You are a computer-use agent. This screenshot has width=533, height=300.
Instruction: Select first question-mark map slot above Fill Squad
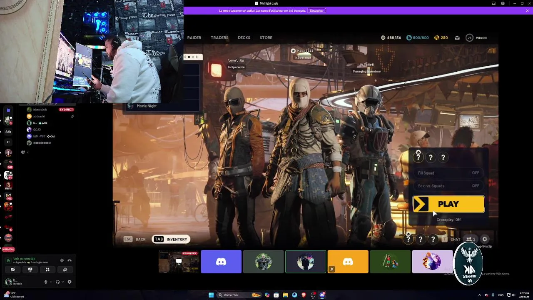418,157
